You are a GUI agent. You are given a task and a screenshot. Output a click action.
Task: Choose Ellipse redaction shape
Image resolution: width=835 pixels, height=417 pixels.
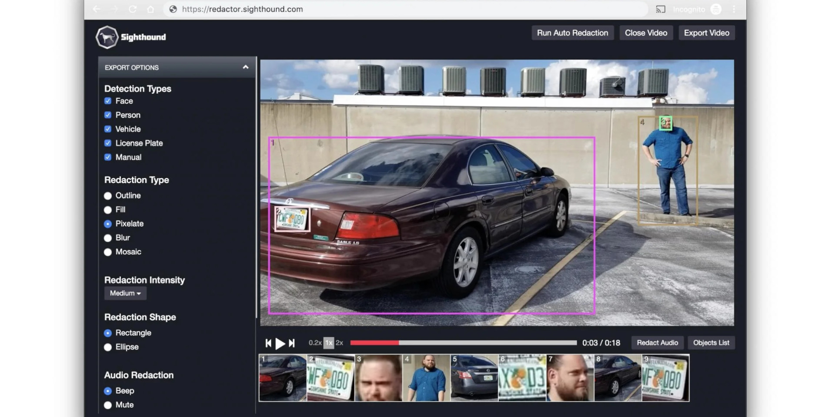(x=108, y=347)
